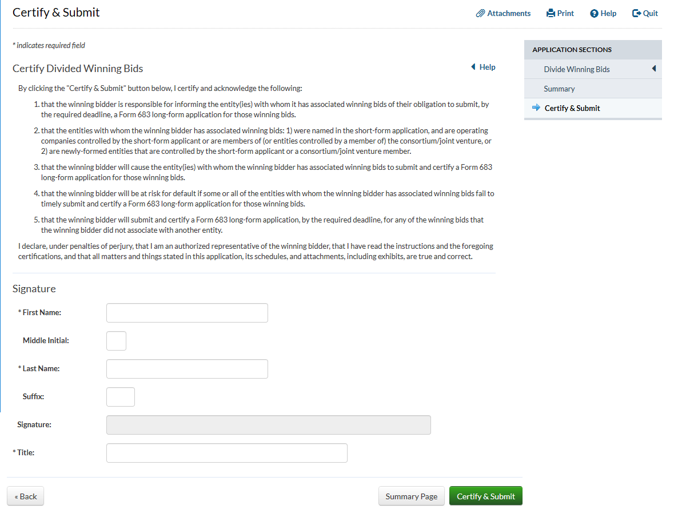The height and width of the screenshot is (513, 674).
Task: Click the greyed-out Signature field
Action: click(268, 425)
